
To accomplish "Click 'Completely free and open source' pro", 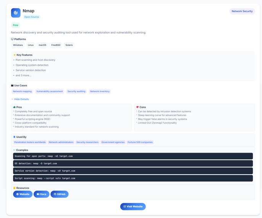I will (x=33, y=111).
